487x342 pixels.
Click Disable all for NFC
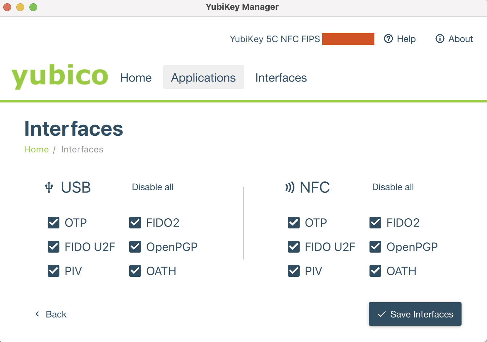(x=393, y=187)
